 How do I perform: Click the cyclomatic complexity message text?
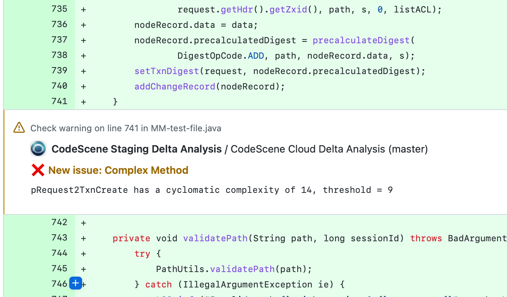click(x=212, y=190)
